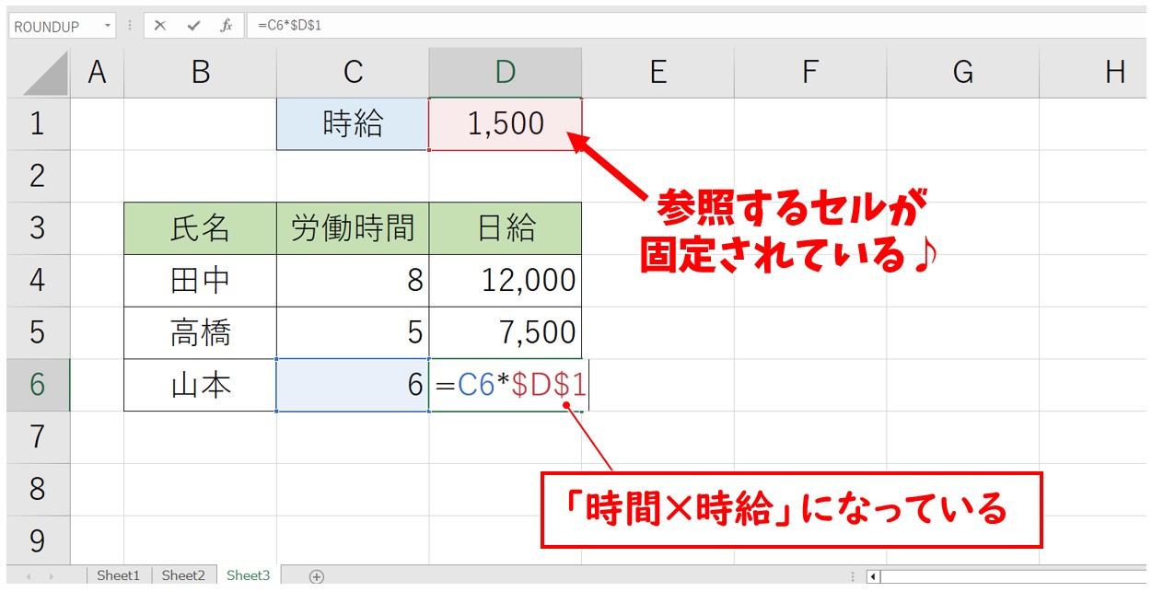Select column E header
Viewport: 1152px width, 592px height.
(657, 74)
